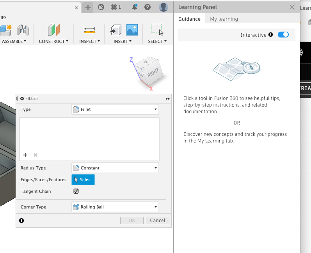Click the Insert derive icon

coord(116,30)
